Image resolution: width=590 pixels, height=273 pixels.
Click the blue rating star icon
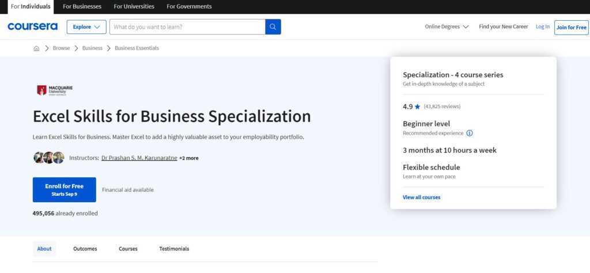(x=417, y=107)
